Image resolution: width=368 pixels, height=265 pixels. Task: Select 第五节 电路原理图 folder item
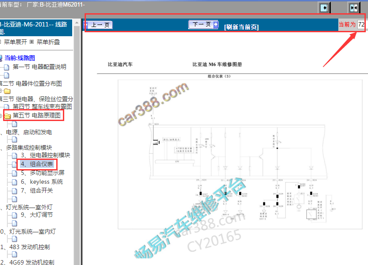tap(37, 115)
